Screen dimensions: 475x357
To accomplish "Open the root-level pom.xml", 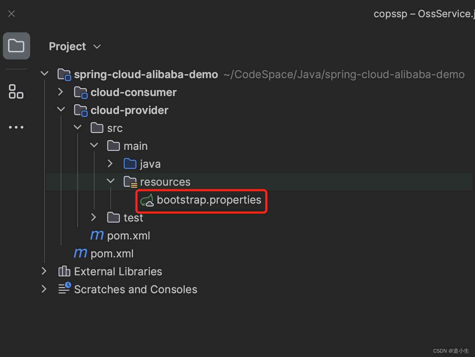I will coord(112,254).
